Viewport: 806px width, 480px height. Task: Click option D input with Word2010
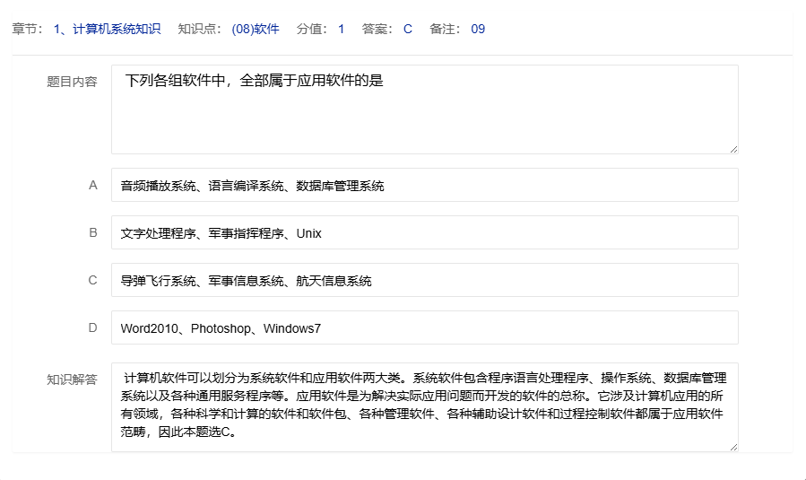click(x=424, y=328)
